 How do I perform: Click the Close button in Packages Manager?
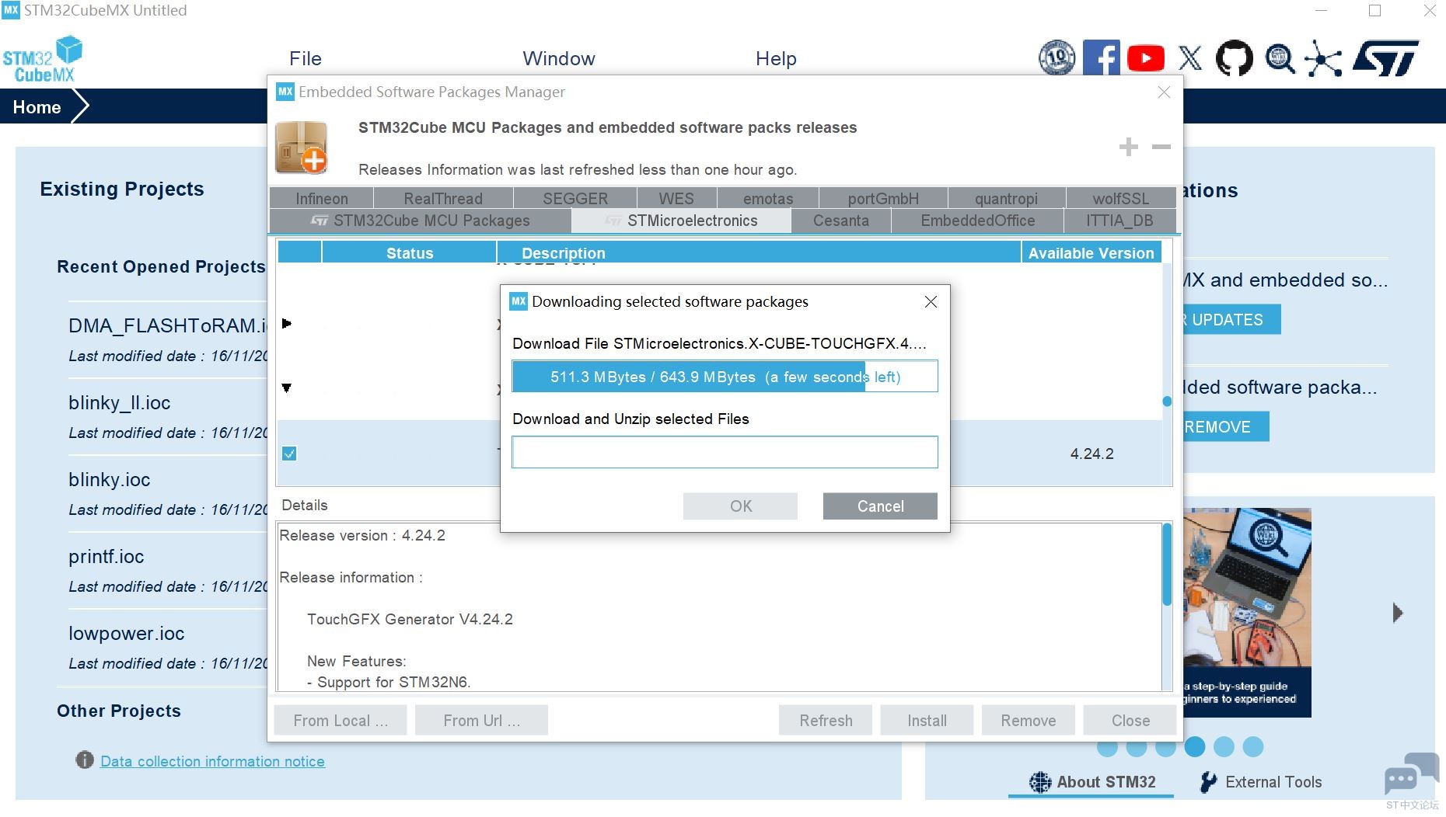coord(1130,720)
